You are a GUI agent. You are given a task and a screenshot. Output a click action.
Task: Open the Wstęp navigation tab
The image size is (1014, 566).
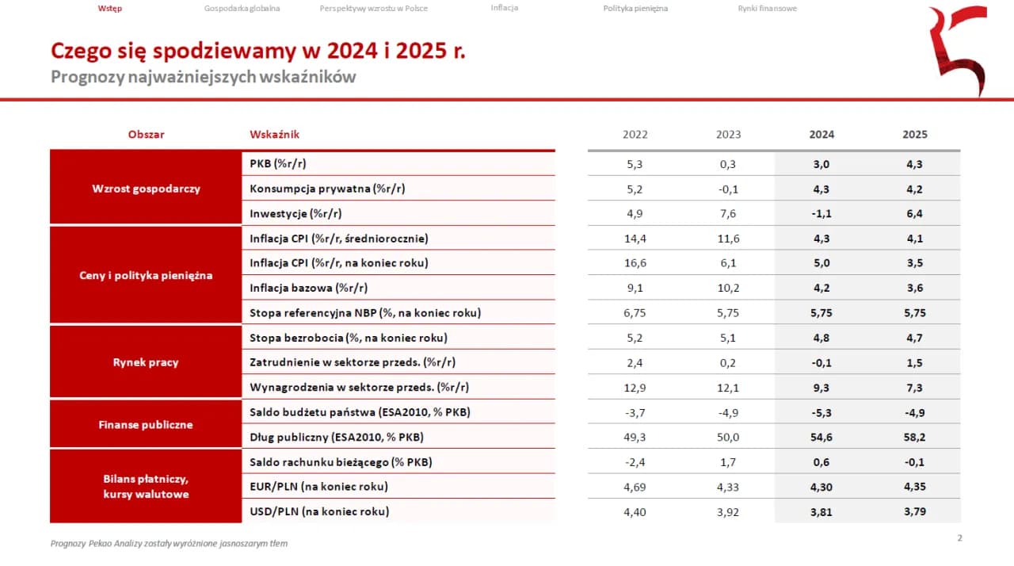tap(110, 9)
